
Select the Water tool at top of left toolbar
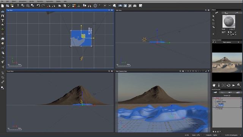[3, 12]
